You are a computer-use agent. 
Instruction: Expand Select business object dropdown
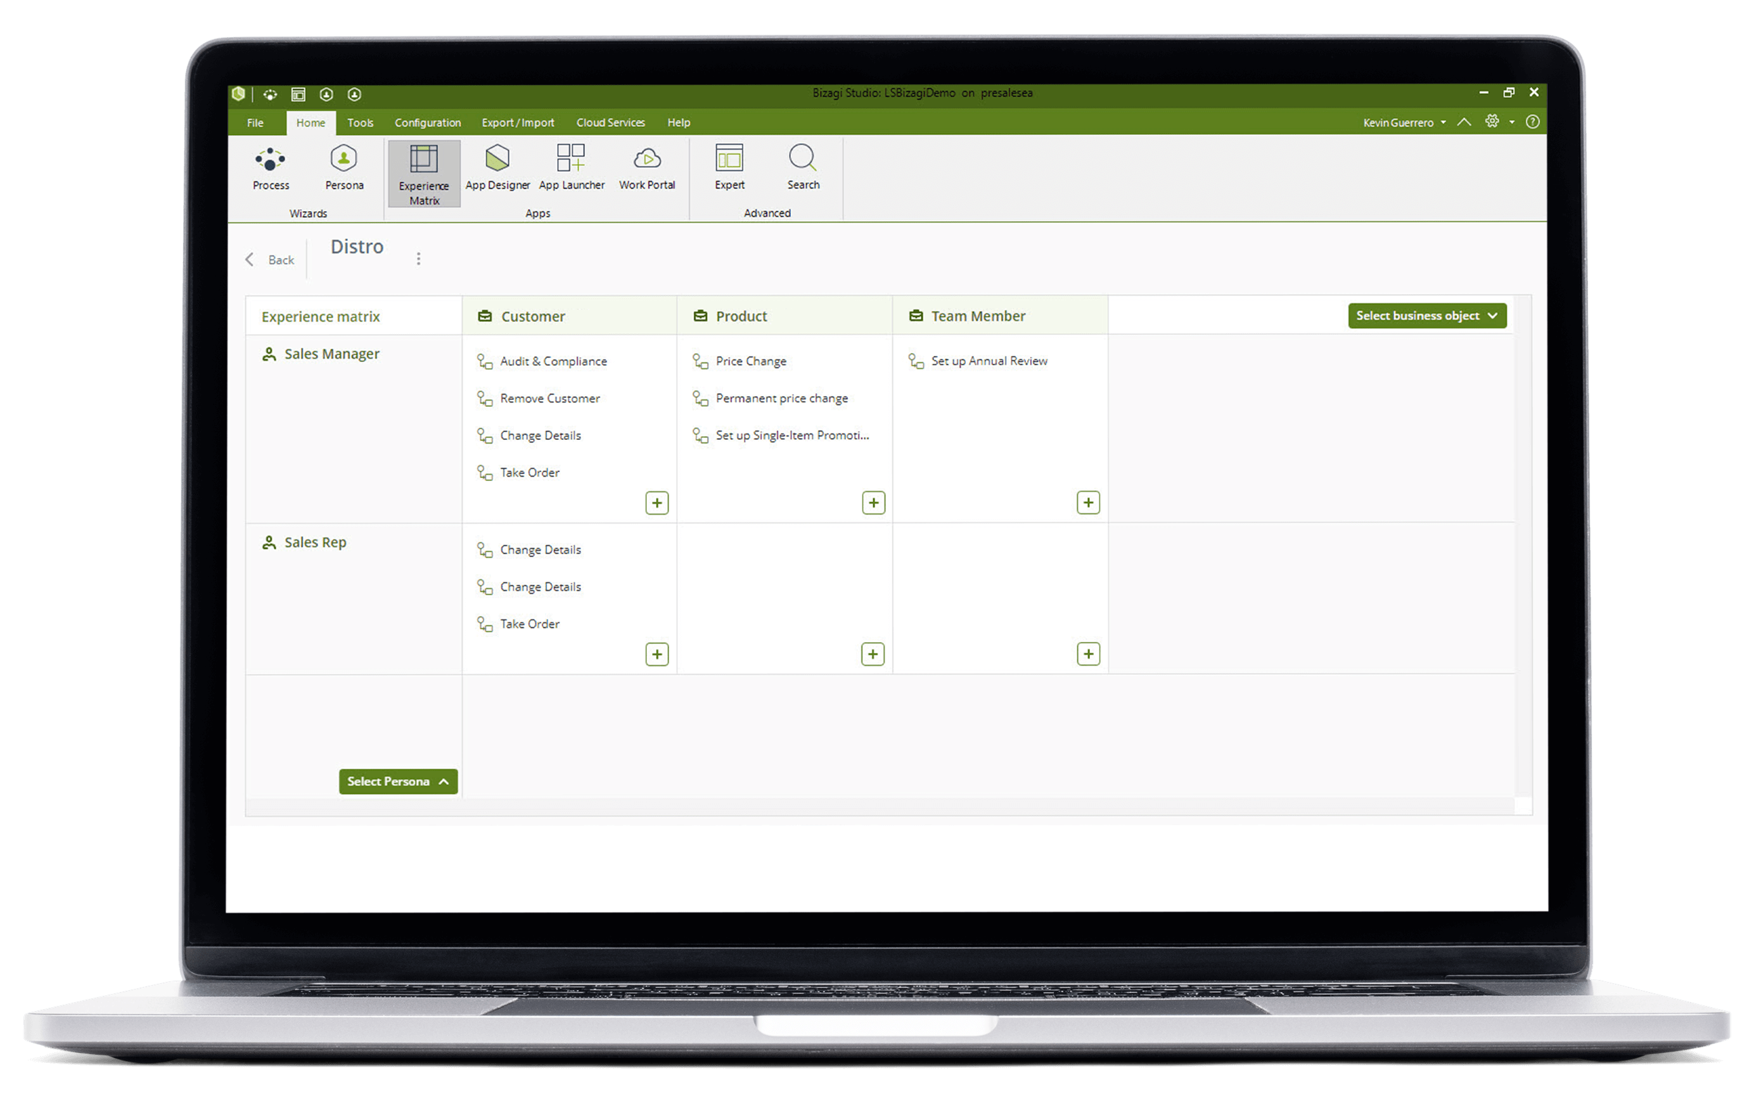point(1425,315)
